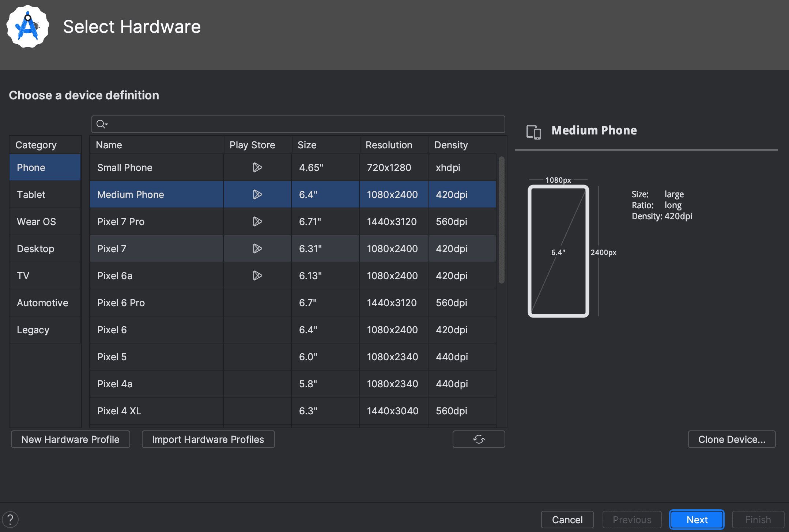Click the 6.31" size cell
The image size is (789, 532).
[325, 248]
